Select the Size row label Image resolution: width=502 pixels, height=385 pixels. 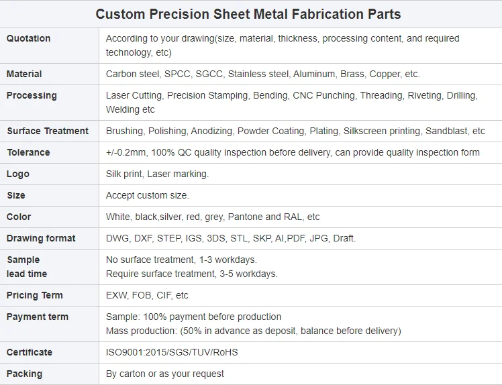point(16,195)
